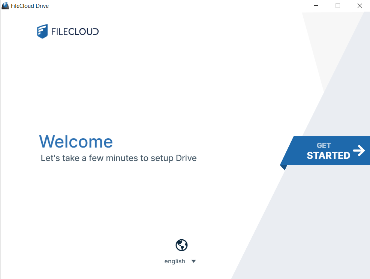
Task: Maximize the FileCloud Drive window
Action: click(337, 6)
